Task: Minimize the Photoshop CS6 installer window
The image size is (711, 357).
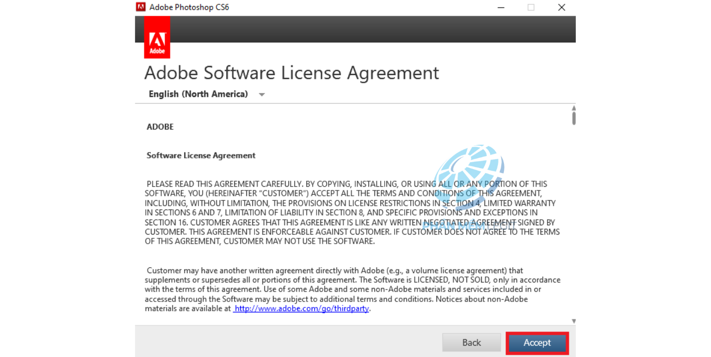Action: [x=500, y=7]
